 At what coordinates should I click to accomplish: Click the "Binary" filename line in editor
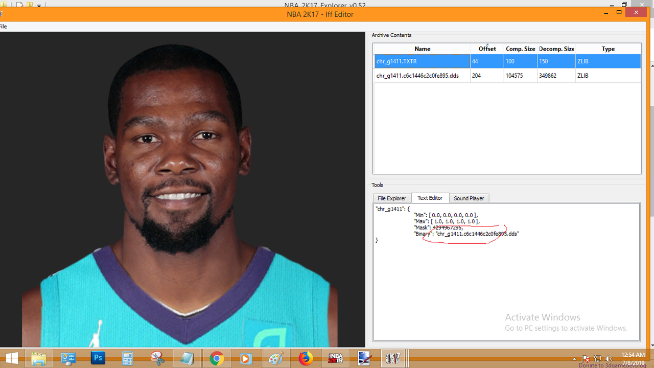[x=466, y=234]
